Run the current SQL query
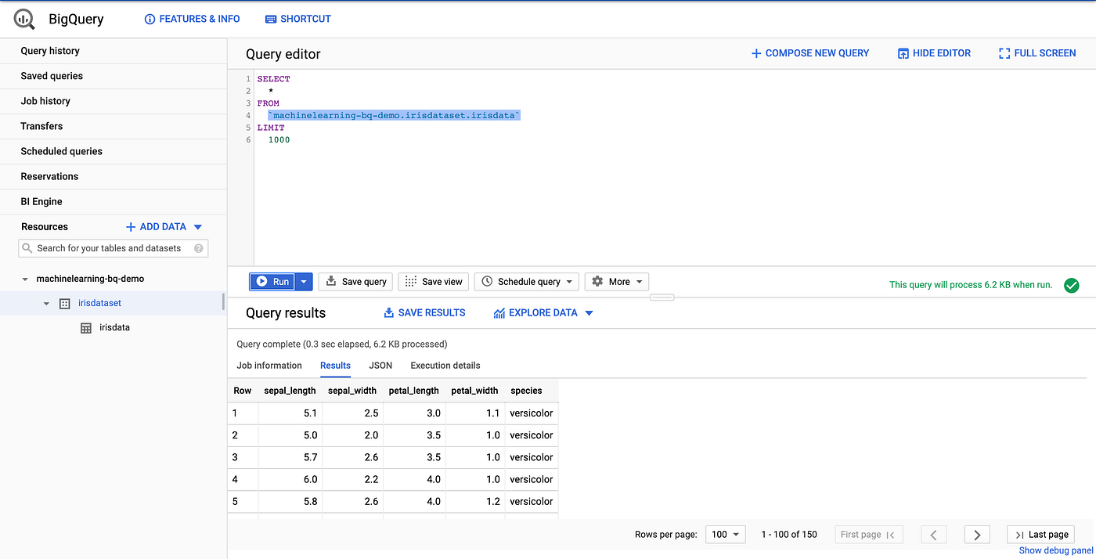1096x559 pixels. tap(272, 281)
